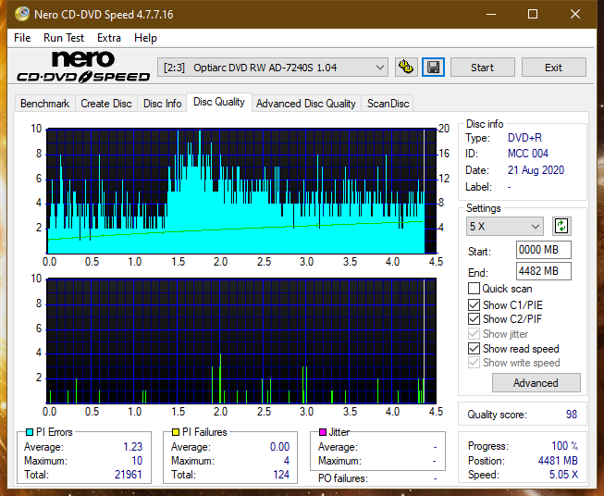Image resolution: width=604 pixels, height=496 pixels.
Task: Click the Start button
Action: tap(482, 68)
